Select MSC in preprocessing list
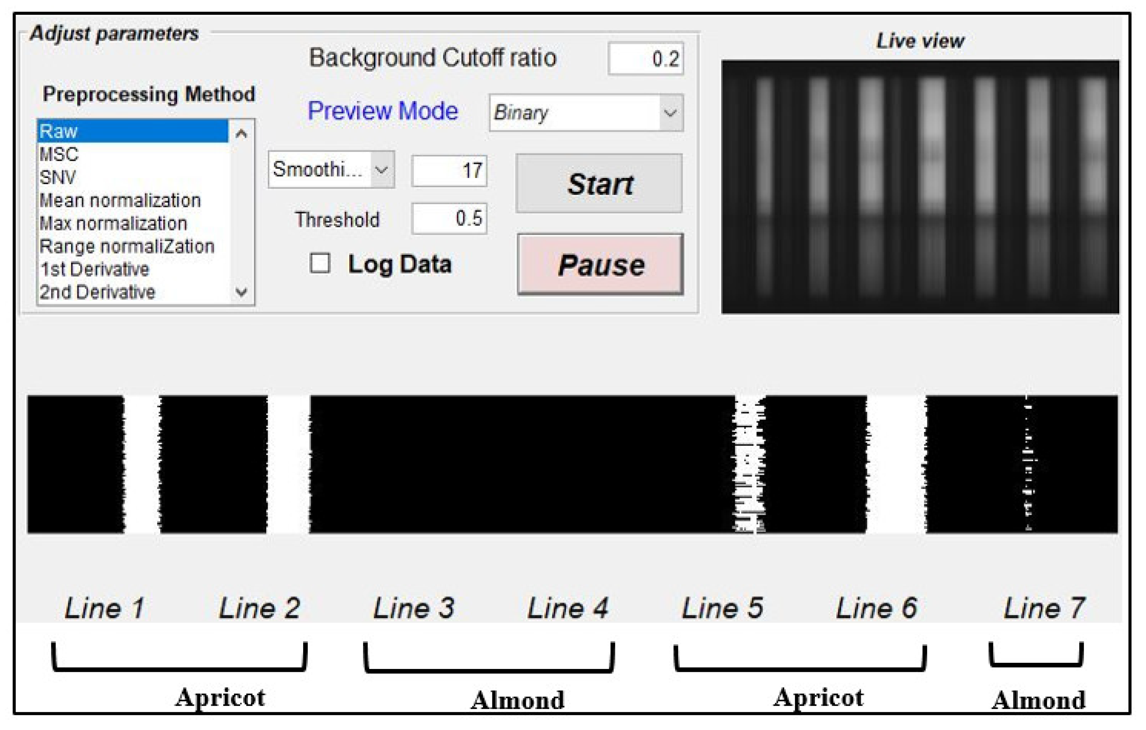Image resolution: width=1146 pixels, height=730 pixels. (x=132, y=154)
